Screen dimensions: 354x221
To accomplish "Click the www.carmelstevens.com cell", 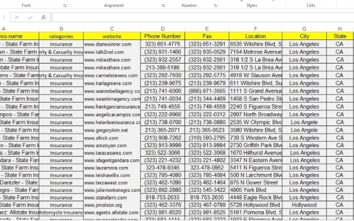I will pos(112,75).
